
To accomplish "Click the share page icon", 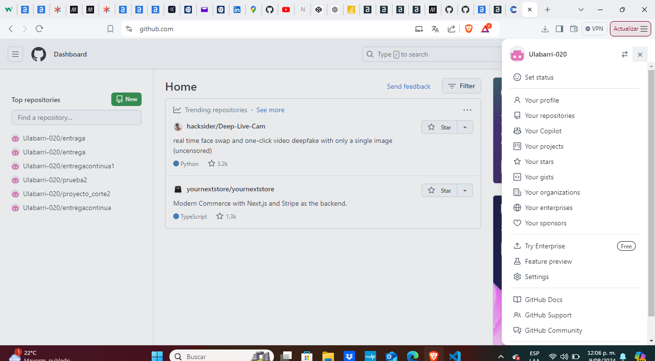I will [451, 29].
